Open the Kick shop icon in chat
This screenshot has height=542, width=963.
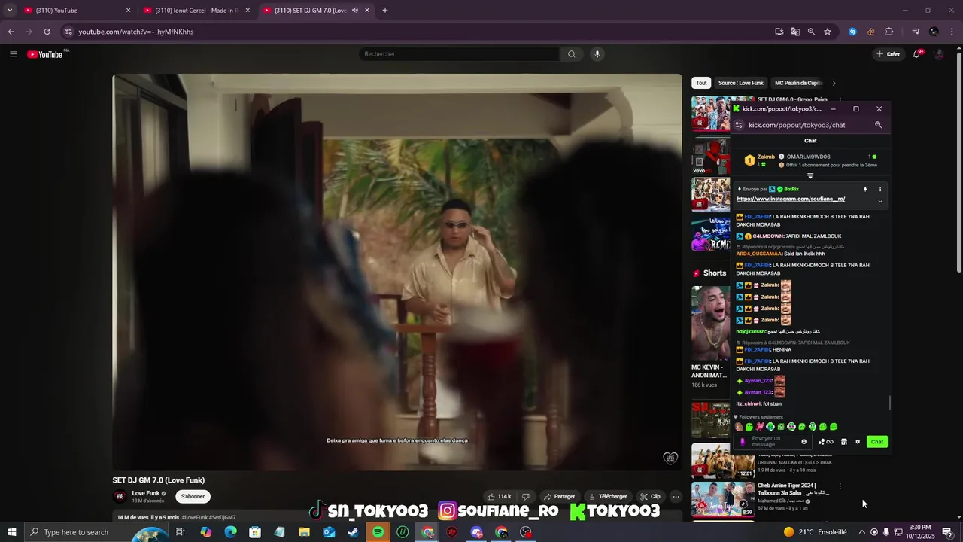tap(844, 442)
